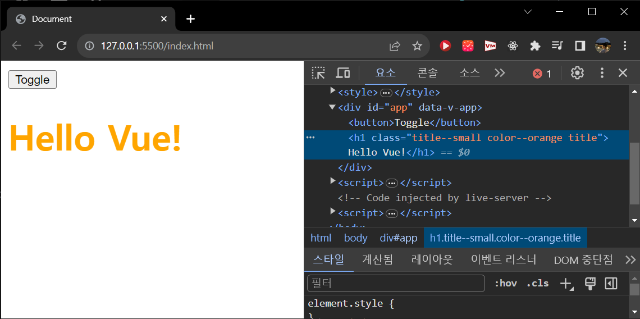
Task: Open the React Developer Tools extension
Action: [x=513, y=45]
